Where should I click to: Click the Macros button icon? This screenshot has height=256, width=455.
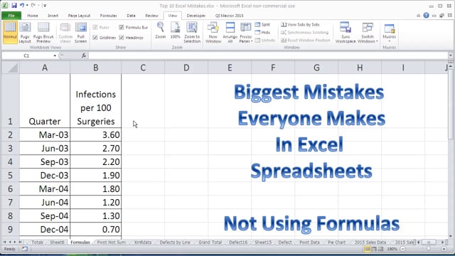(389, 28)
